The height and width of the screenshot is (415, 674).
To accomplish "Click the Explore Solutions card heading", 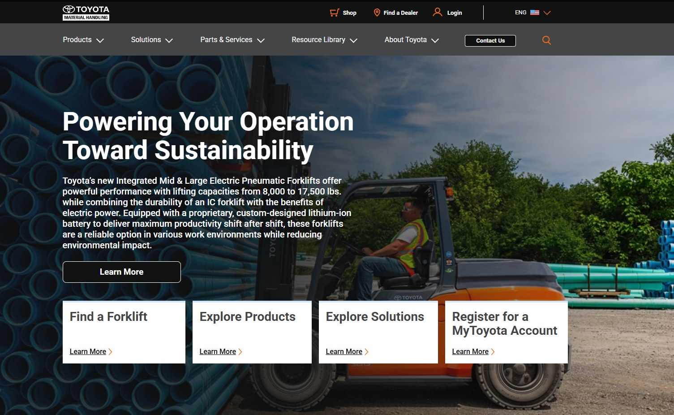I will pos(375,317).
